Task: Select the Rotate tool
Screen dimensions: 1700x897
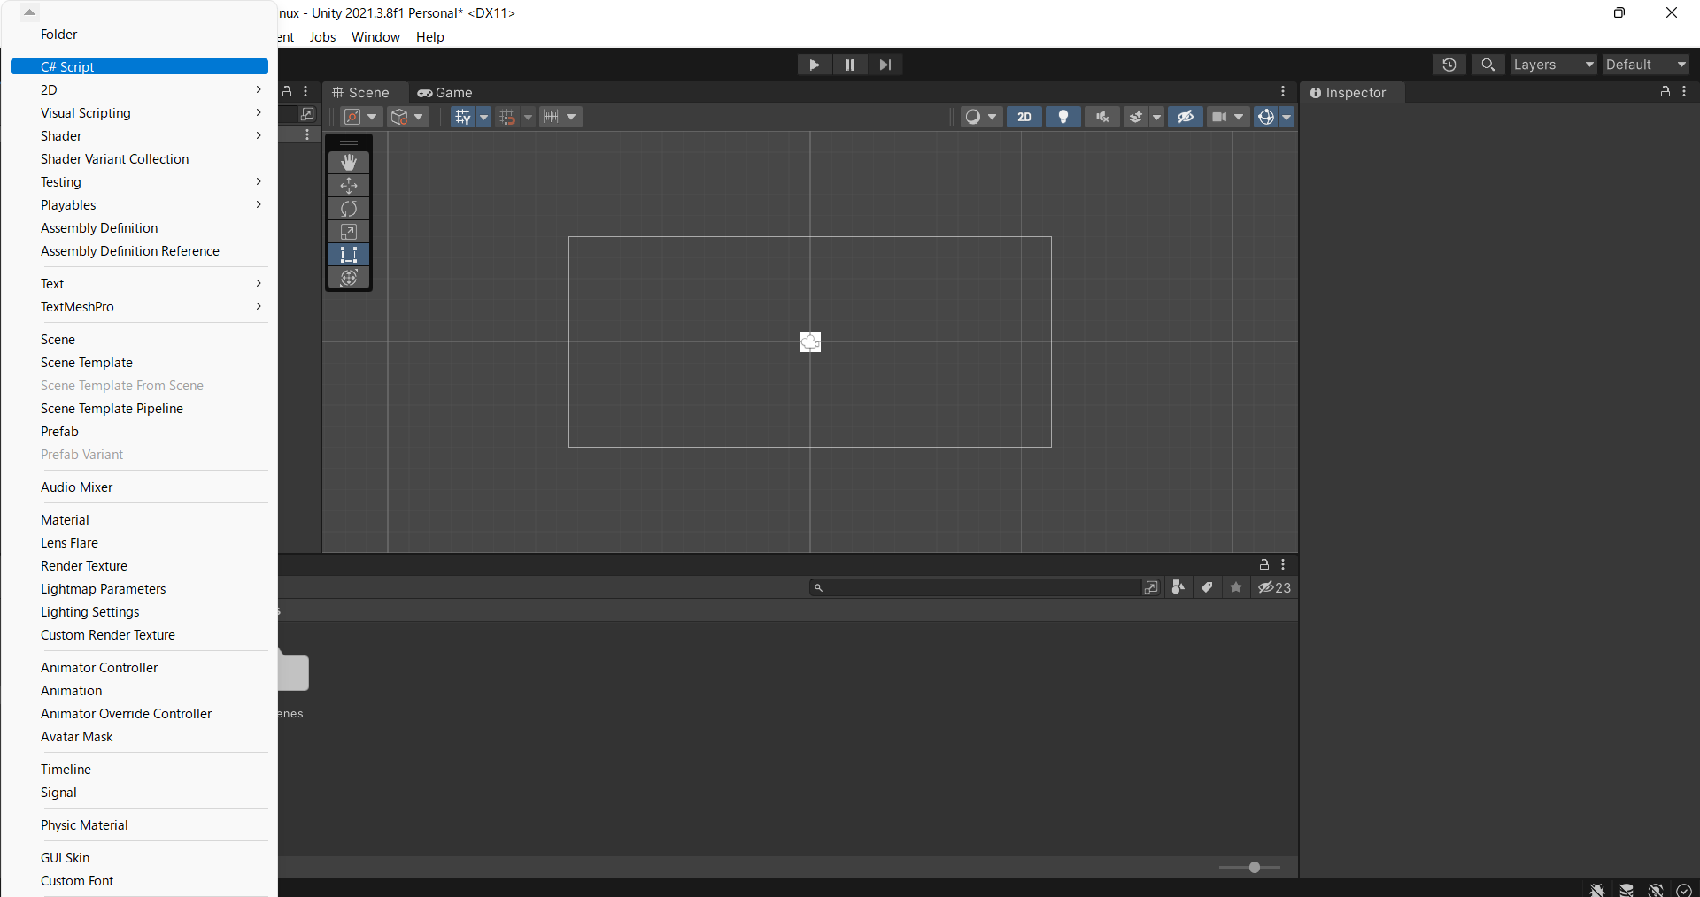Action: coord(349,208)
